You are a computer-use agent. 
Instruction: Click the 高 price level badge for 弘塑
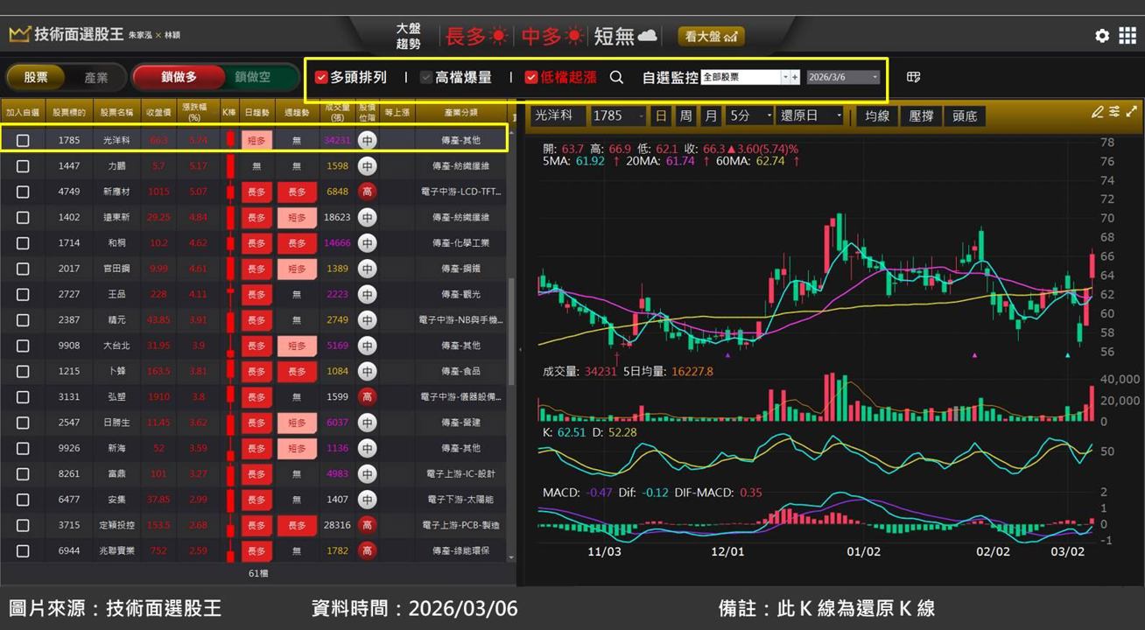click(x=367, y=396)
